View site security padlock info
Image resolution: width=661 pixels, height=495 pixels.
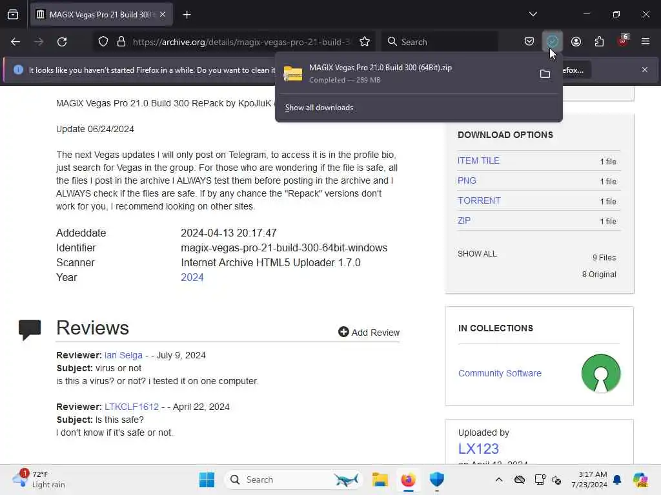click(x=121, y=42)
